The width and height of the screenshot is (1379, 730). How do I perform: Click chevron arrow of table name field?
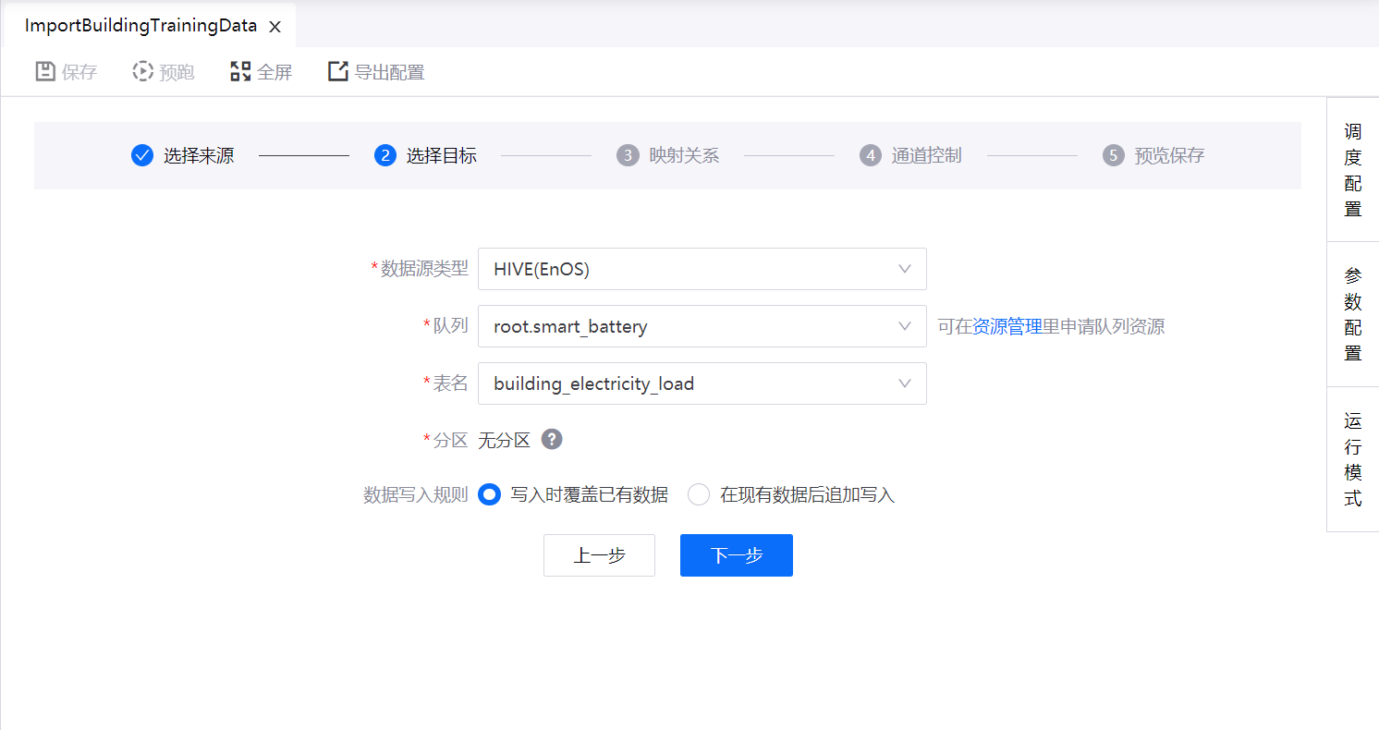[x=905, y=383]
